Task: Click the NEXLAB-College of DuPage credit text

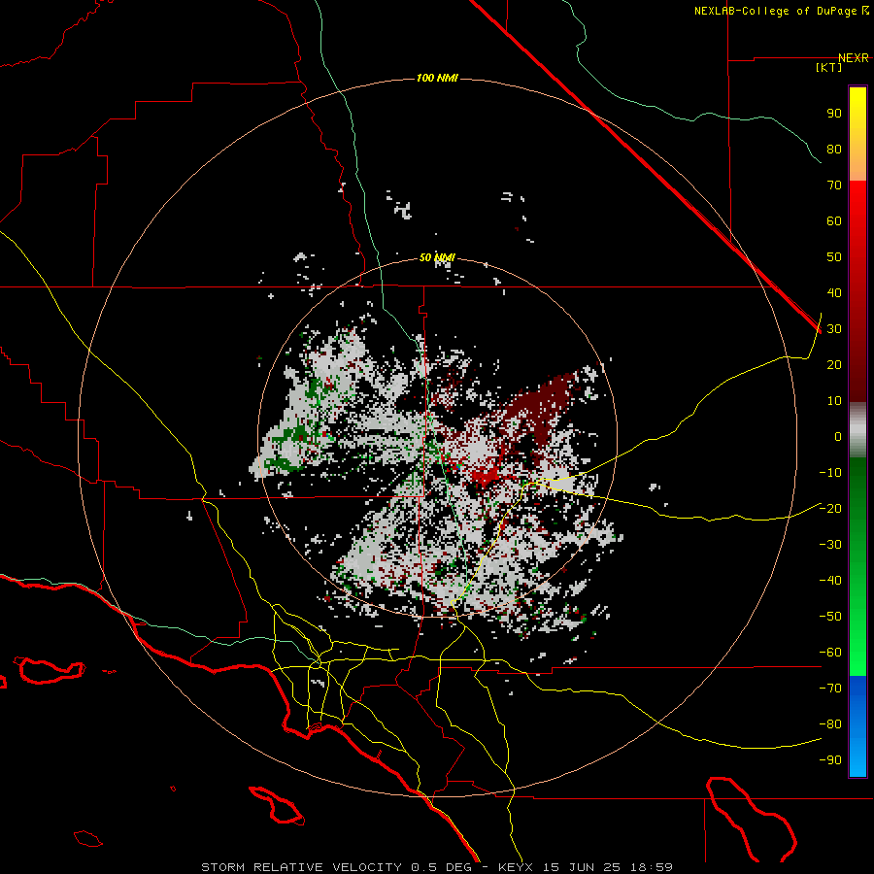Action: pyautogui.click(x=781, y=11)
